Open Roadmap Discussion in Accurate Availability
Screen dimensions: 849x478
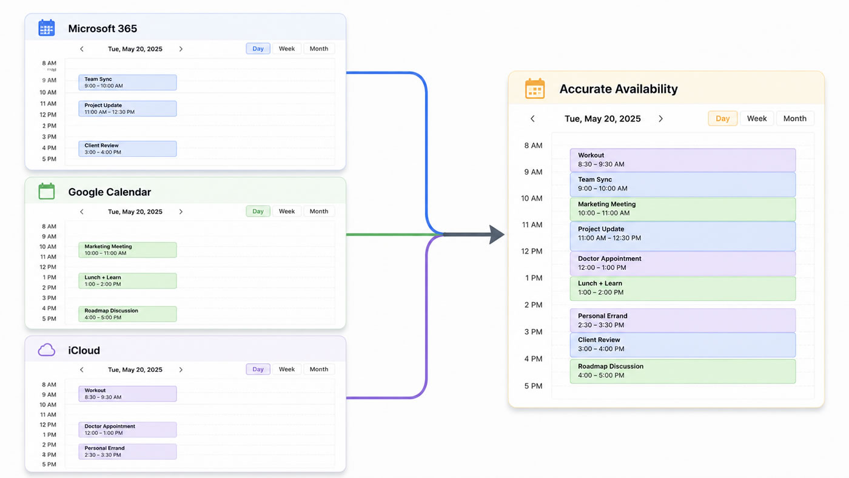pos(683,371)
